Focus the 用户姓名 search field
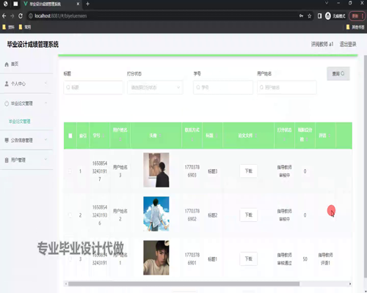367x293 pixels. [287, 87]
